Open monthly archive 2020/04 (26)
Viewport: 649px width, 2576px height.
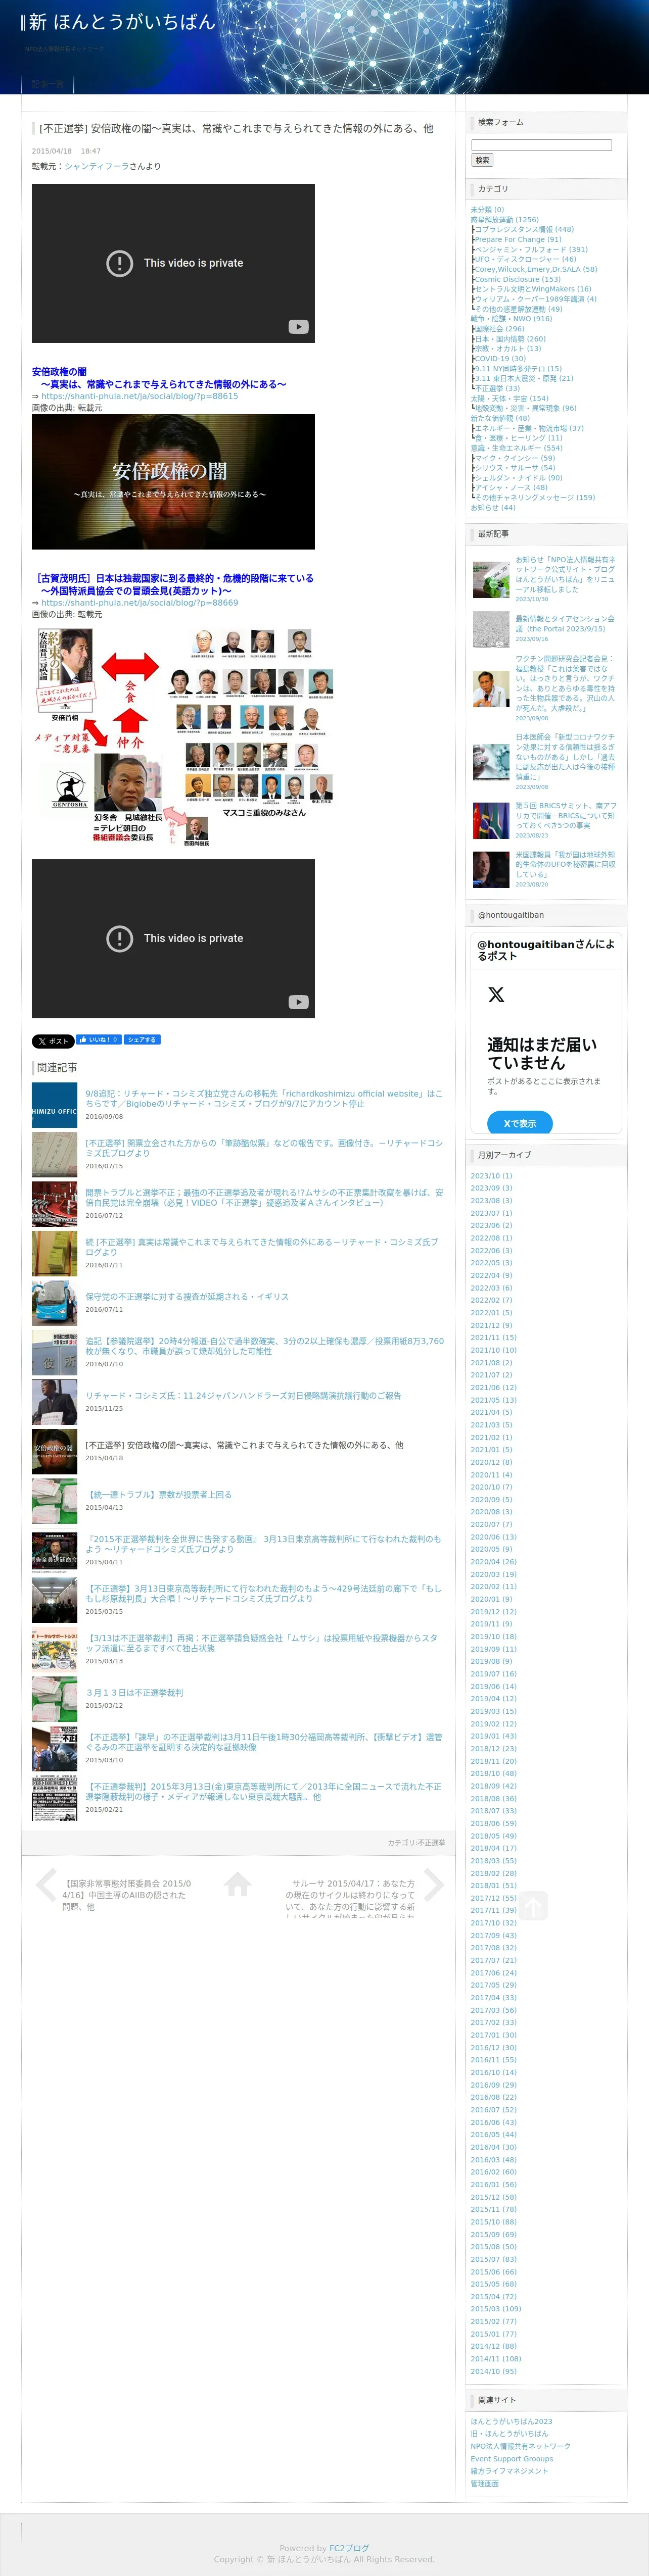point(494,1562)
